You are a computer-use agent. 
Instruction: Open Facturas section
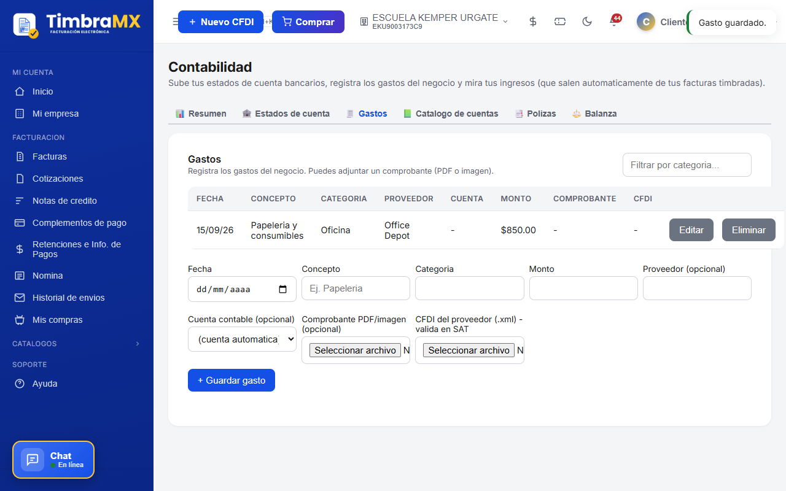(77, 157)
